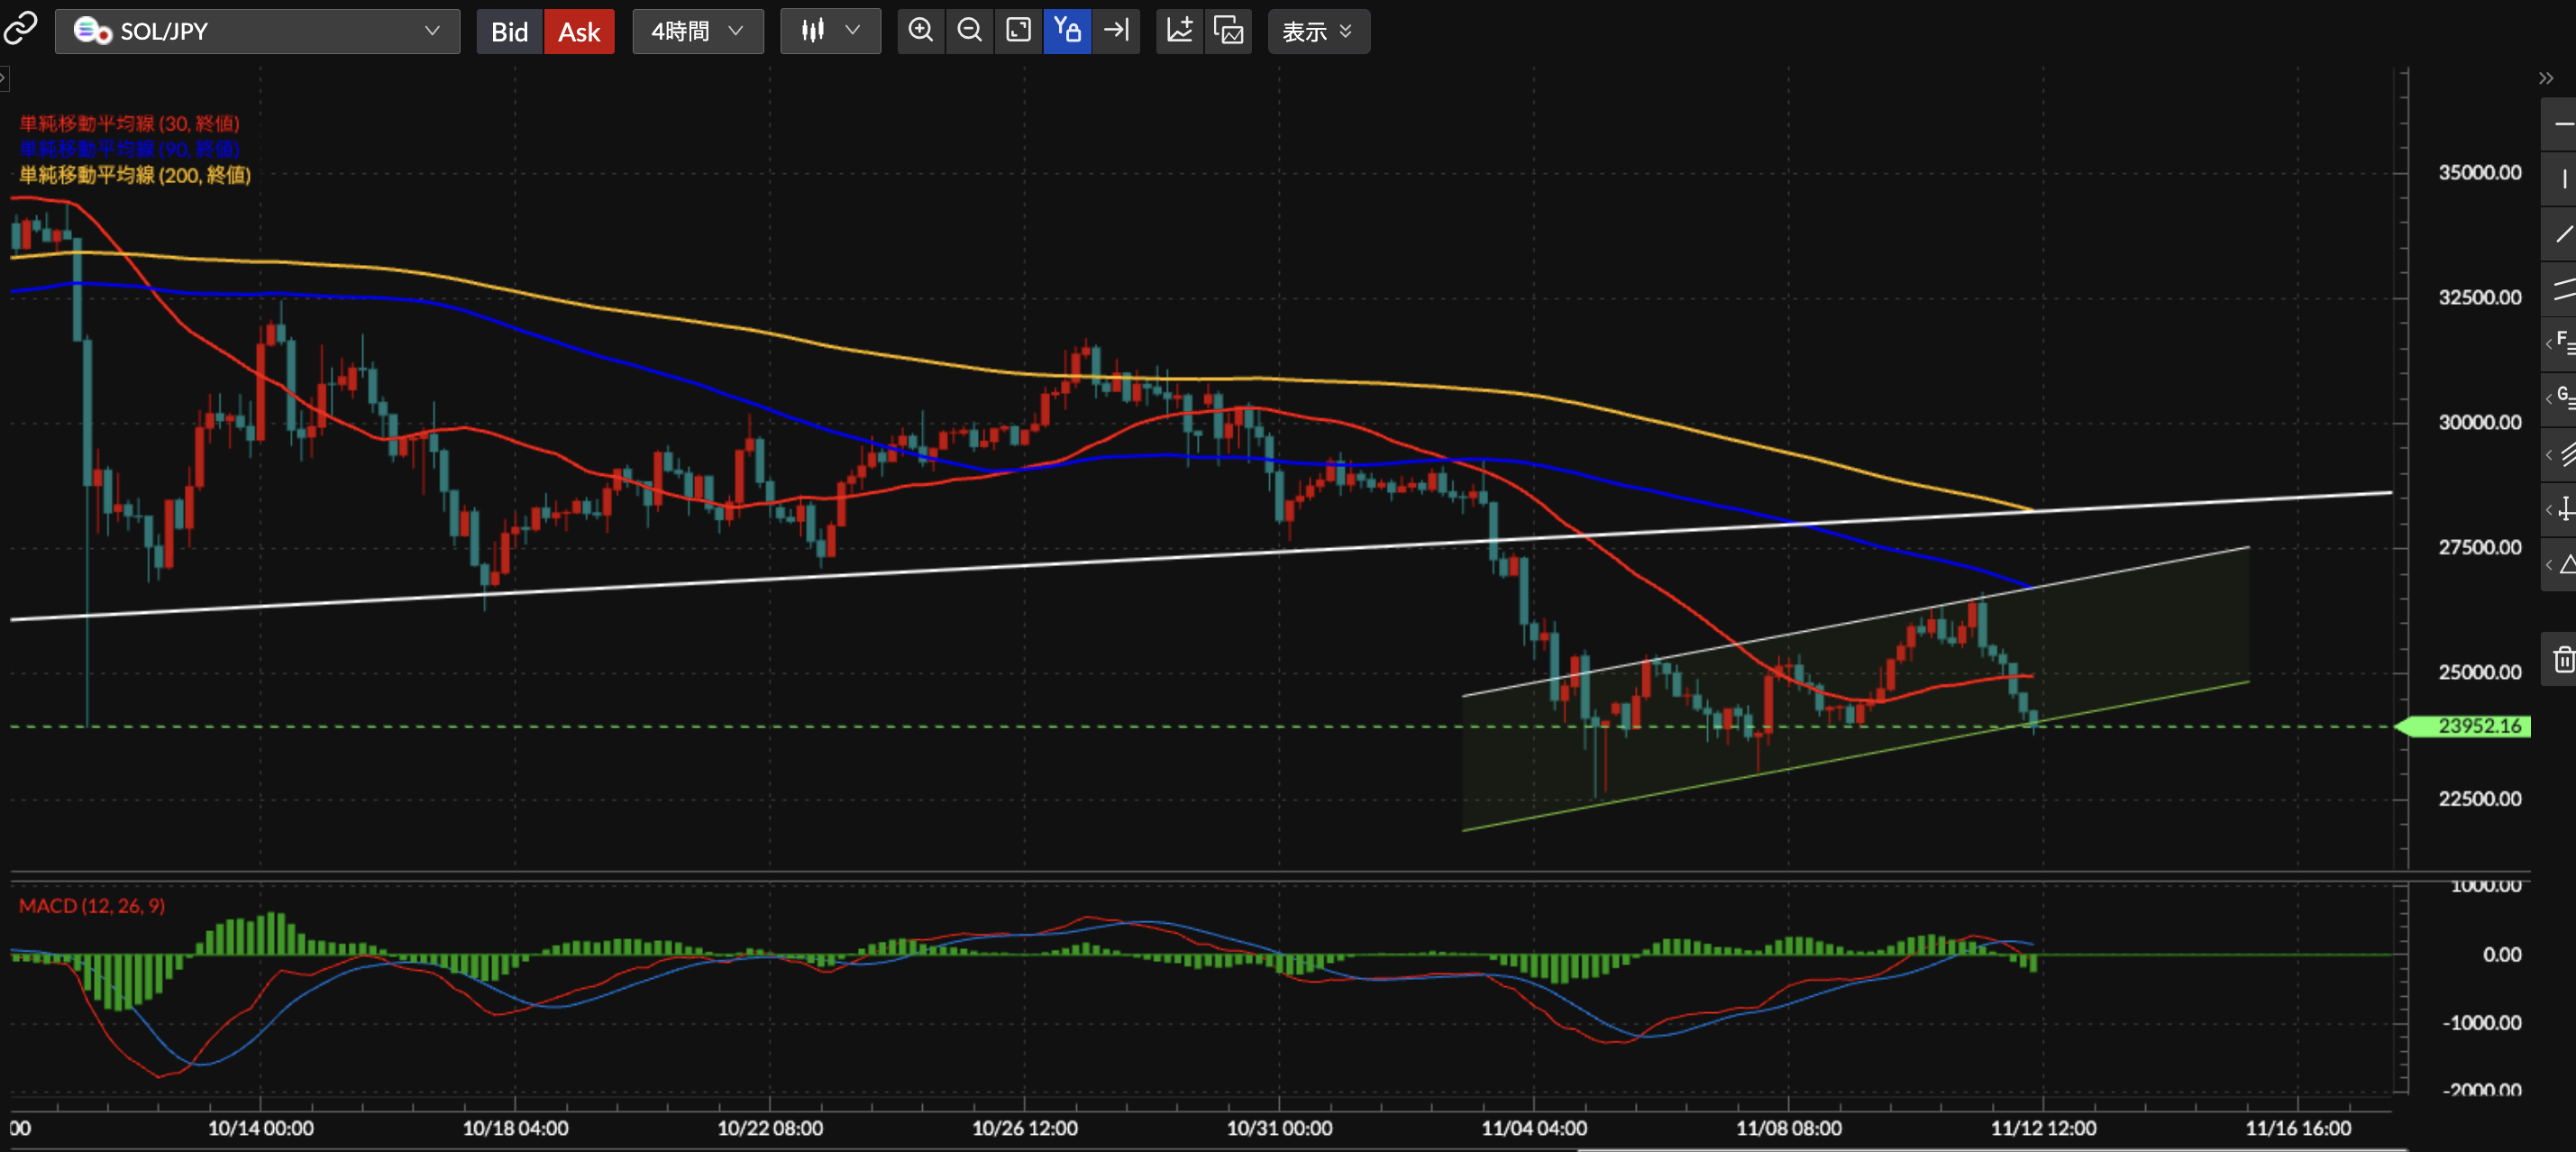
Task: Collapse the drawing tools sidebar
Action: pos(2545,78)
